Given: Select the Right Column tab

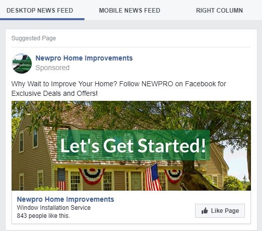Looking at the screenshot, I should coord(219,11).
